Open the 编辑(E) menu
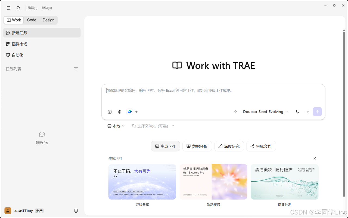The height and width of the screenshot is (218, 348). click(32, 8)
